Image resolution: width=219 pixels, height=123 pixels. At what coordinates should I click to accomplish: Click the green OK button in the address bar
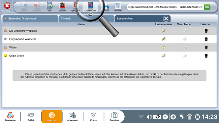(x=207, y=7)
